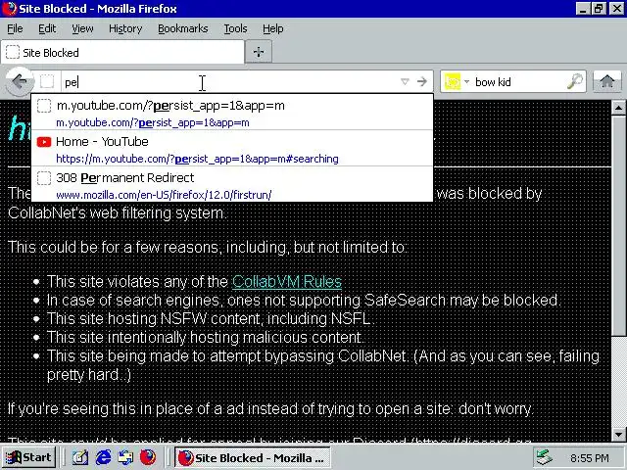
Task: Open the File menu
Action: click(15, 28)
